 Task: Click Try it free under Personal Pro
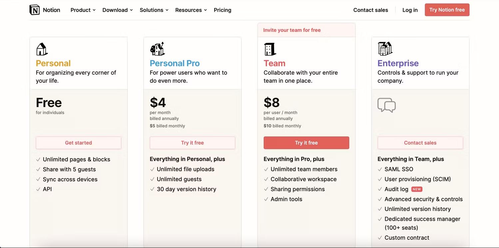193,143
